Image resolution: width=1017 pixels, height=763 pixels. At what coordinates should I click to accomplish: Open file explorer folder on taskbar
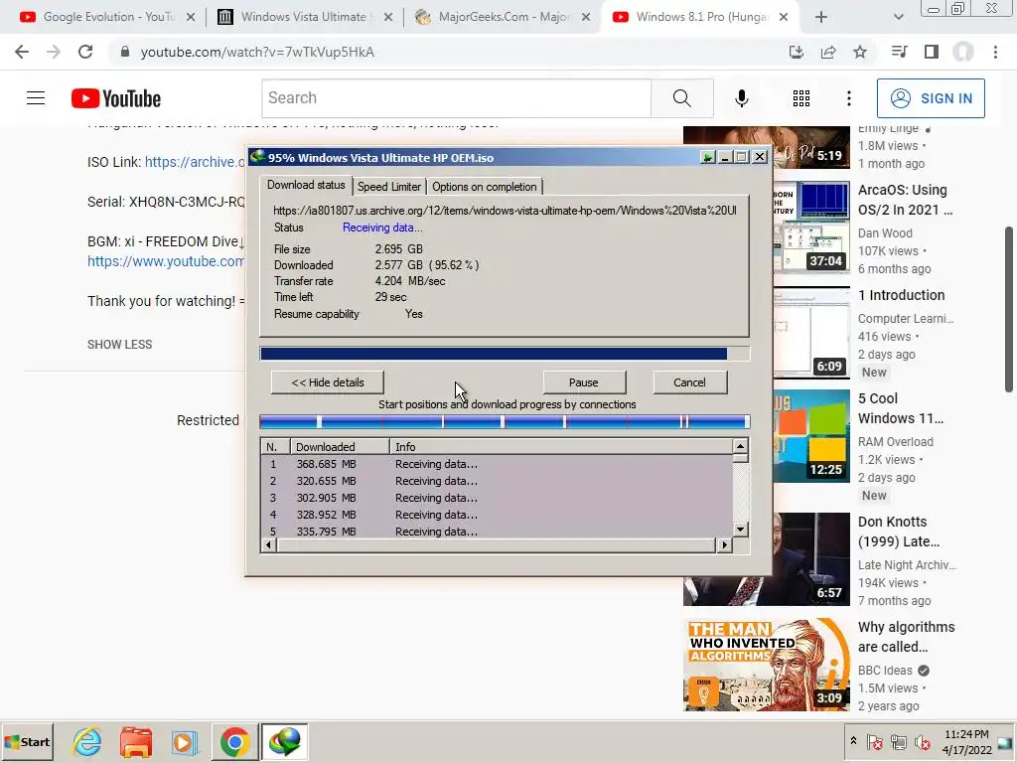tap(135, 741)
